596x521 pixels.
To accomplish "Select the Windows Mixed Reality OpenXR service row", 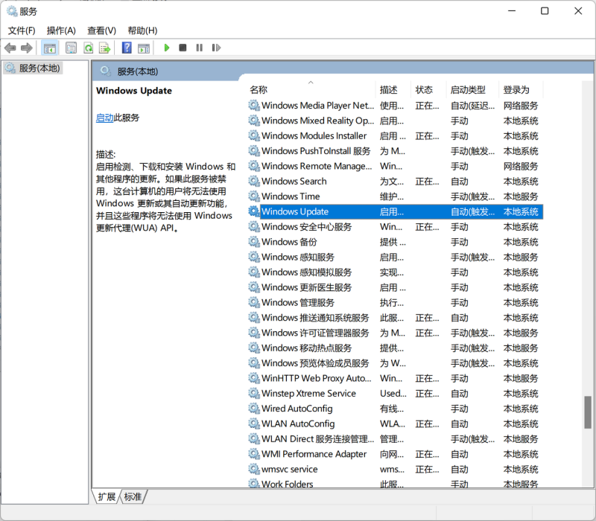I will [x=396, y=121].
